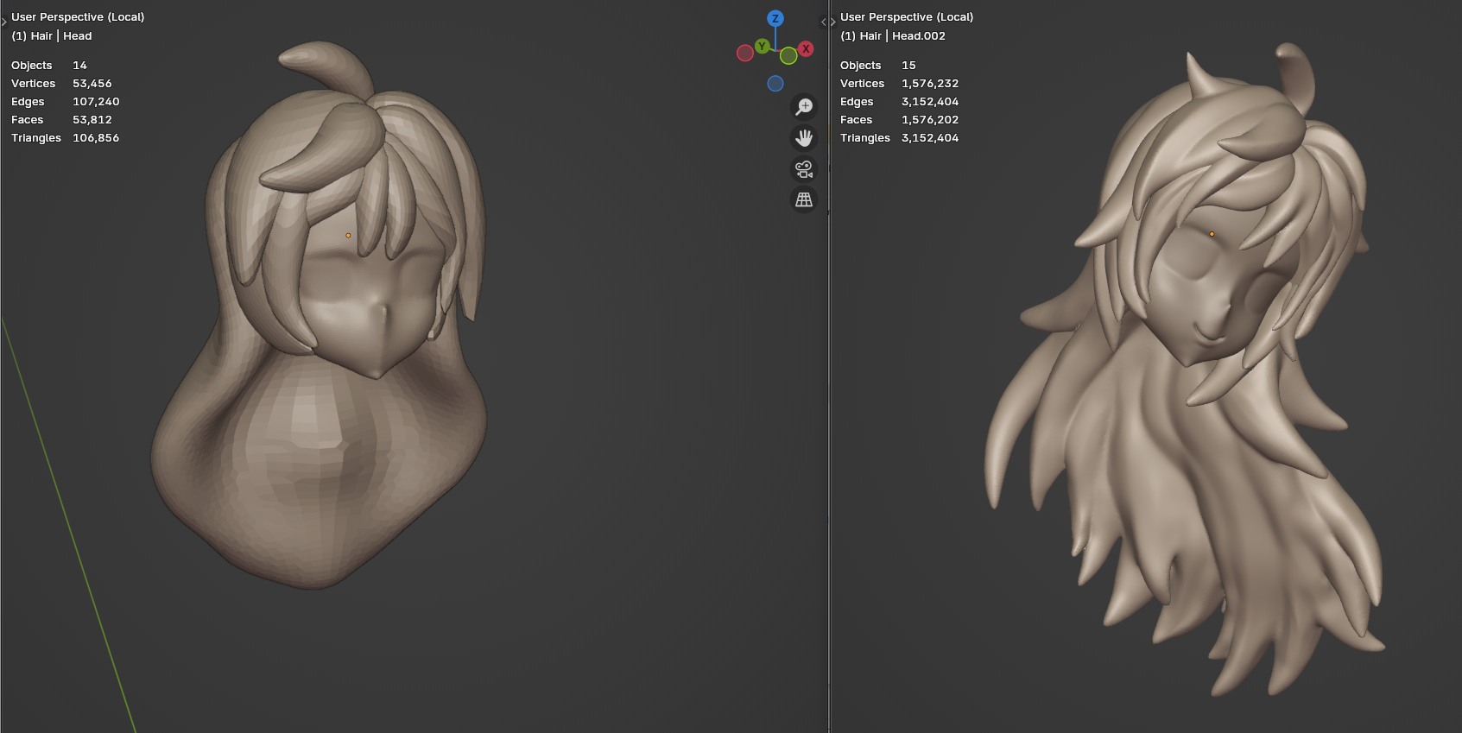This screenshot has width=1462, height=733.
Task: Expand left viewport toolbar with its arrow
Action: [4, 22]
